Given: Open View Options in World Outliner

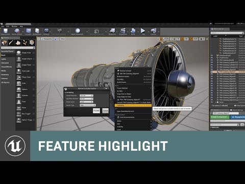Looking at the screenshot, I should click(x=239, y=106).
